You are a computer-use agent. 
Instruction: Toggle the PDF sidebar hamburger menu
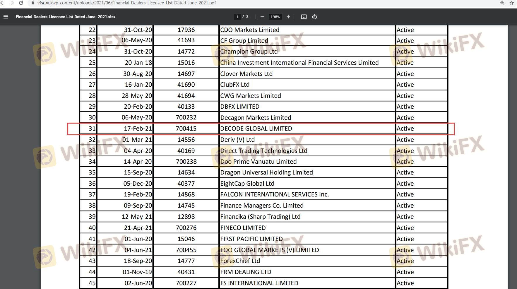pos(6,17)
